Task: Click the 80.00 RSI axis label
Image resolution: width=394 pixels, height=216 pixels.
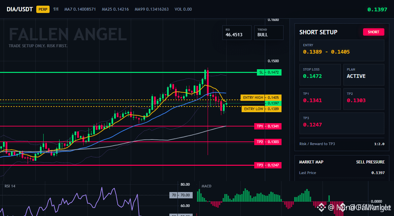Action: click(x=185, y=184)
